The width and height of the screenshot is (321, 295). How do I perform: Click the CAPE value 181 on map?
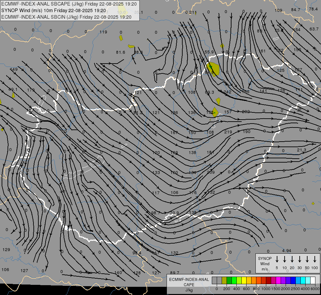pyautogui.click(x=211, y=152)
